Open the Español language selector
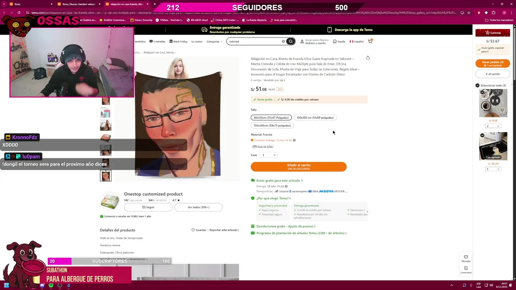The height and width of the screenshot is (290, 516). point(356,41)
